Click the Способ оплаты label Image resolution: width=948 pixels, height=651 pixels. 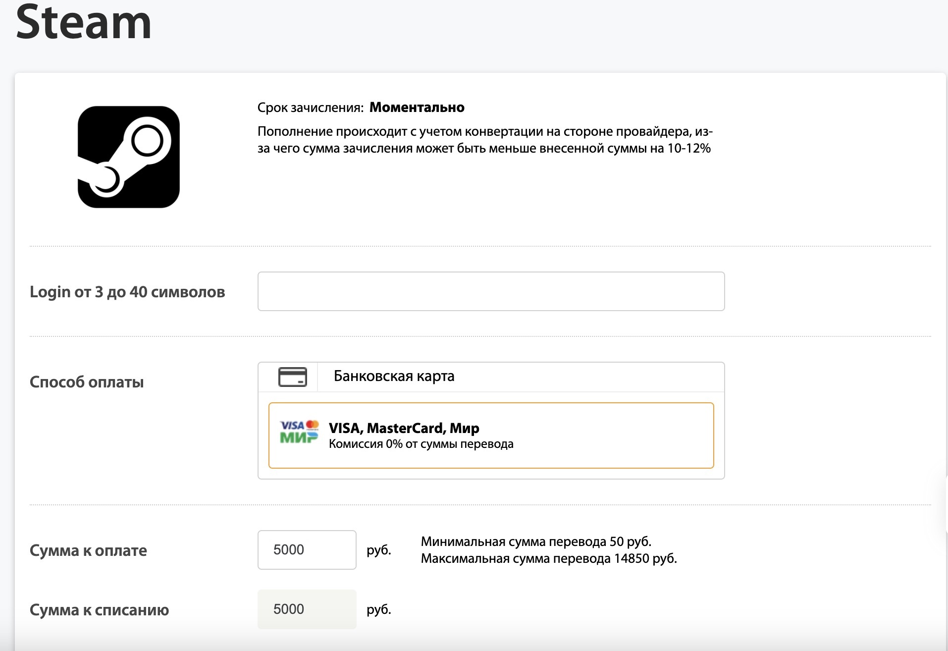coord(87,382)
